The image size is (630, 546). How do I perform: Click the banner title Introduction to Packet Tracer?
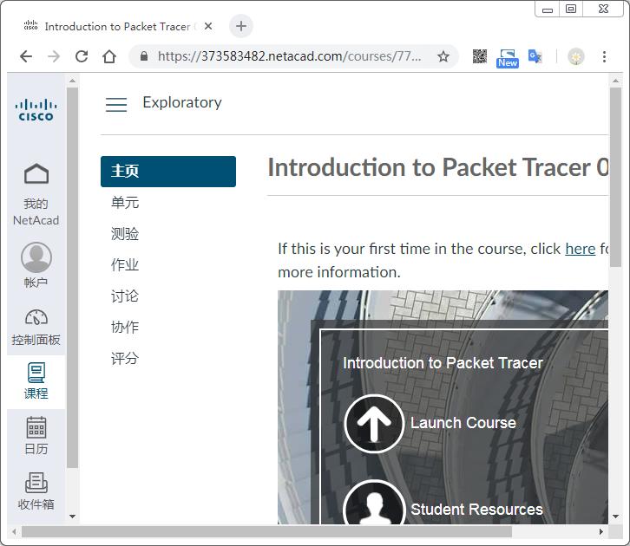[443, 363]
